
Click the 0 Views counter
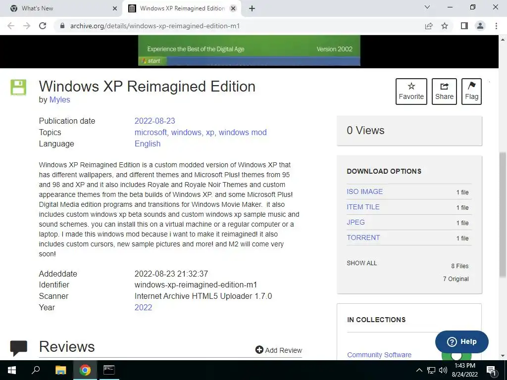tap(365, 130)
